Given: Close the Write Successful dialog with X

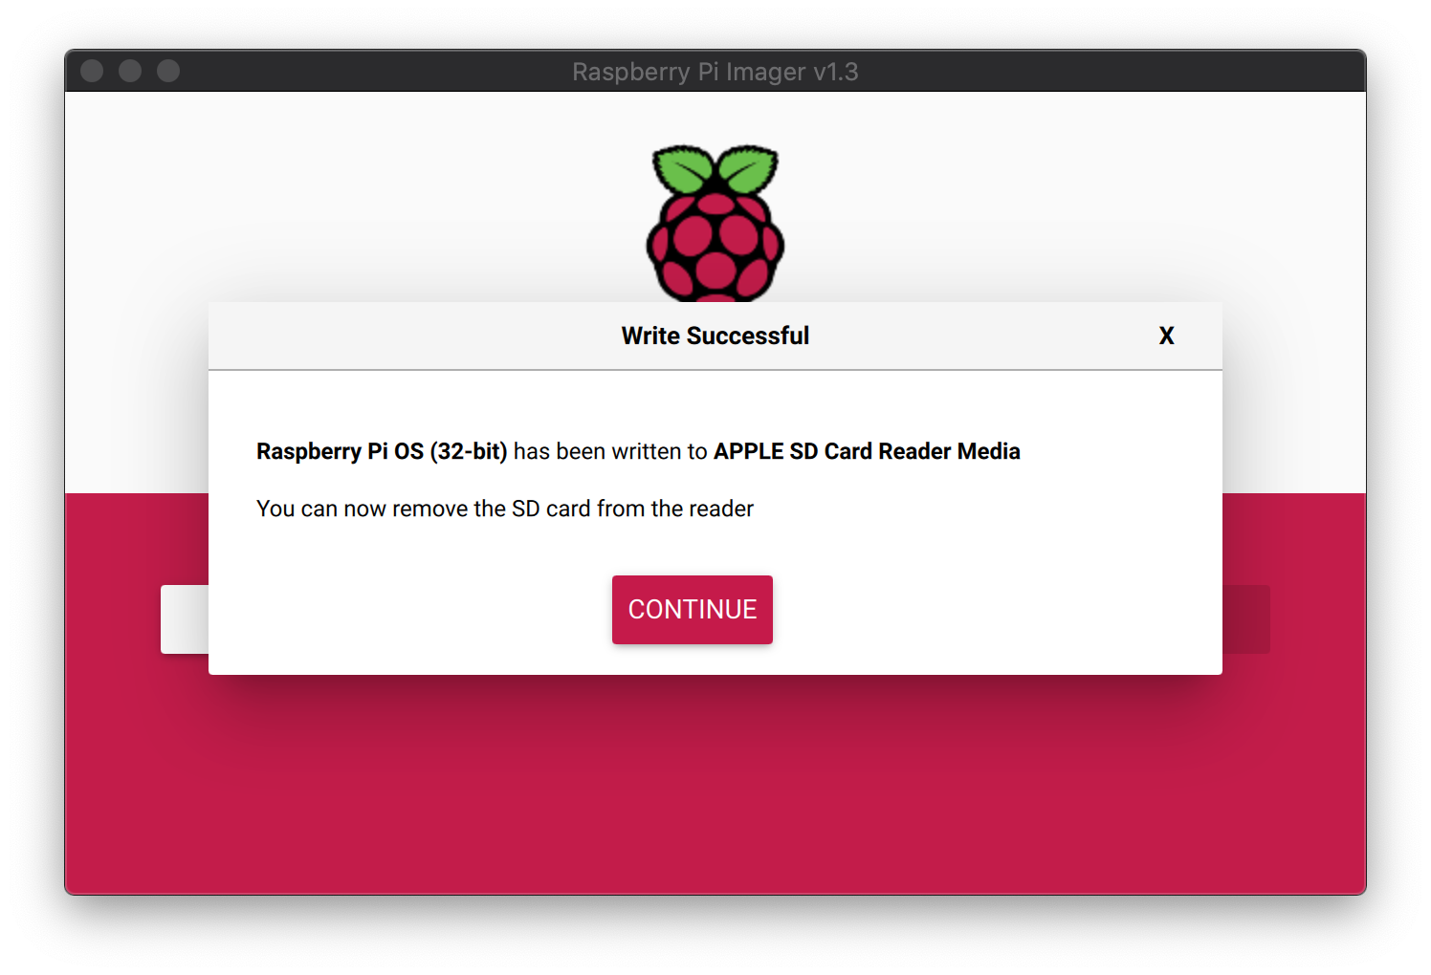Looking at the screenshot, I should tap(1166, 336).
